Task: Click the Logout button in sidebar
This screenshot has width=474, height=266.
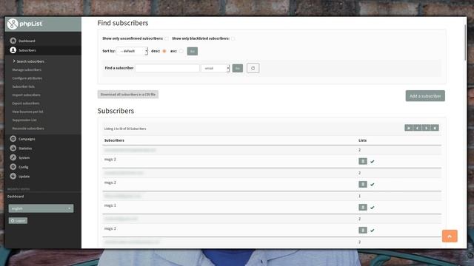Action: (x=18, y=221)
